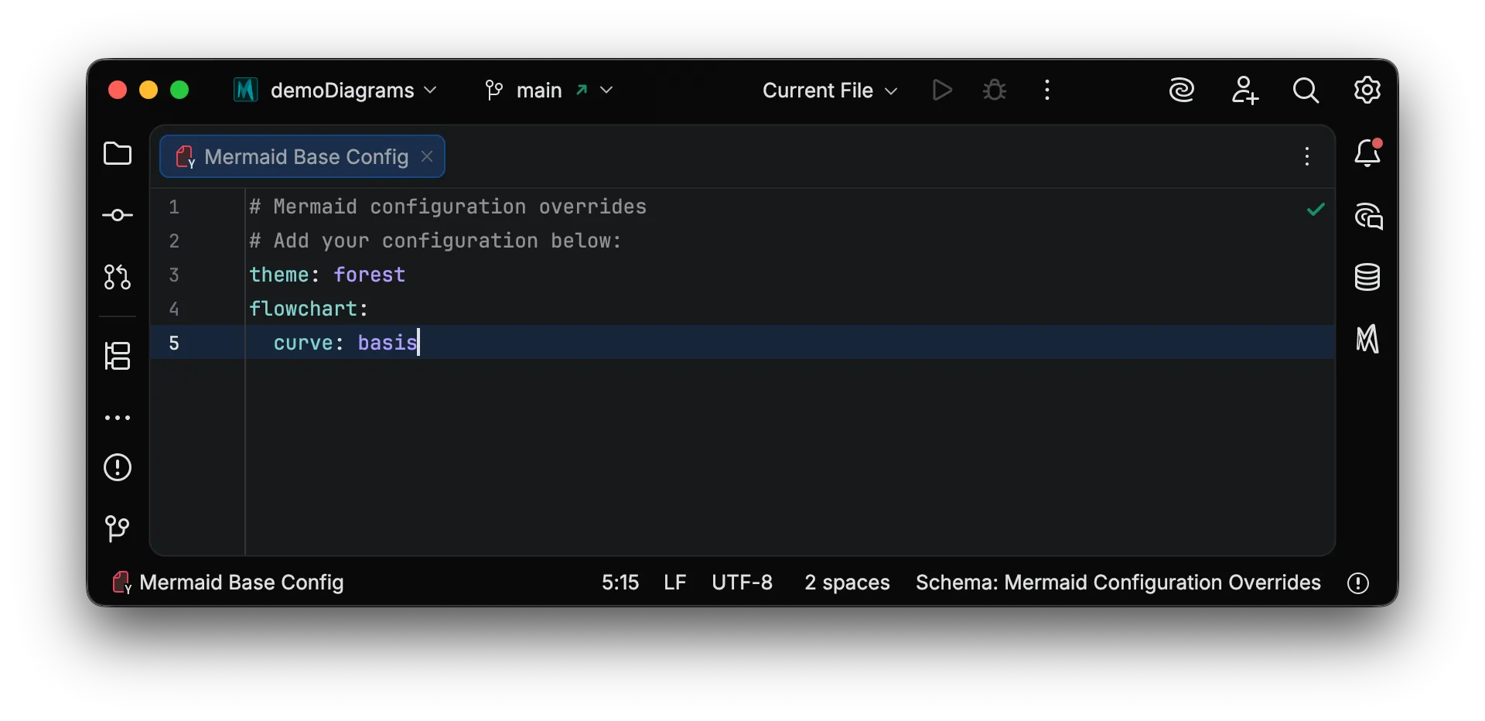Screen dimensions: 1485x721
Task: Open the Project tool window
Action: [x=117, y=154]
